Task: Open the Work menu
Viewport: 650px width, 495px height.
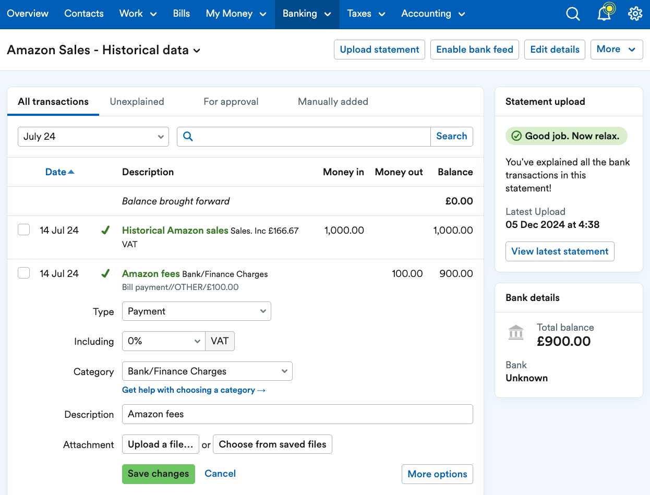Action: (138, 14)
